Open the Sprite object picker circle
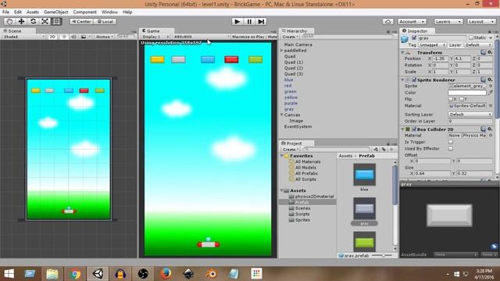The width and height of the screenshot is (500, 281). 491,86
